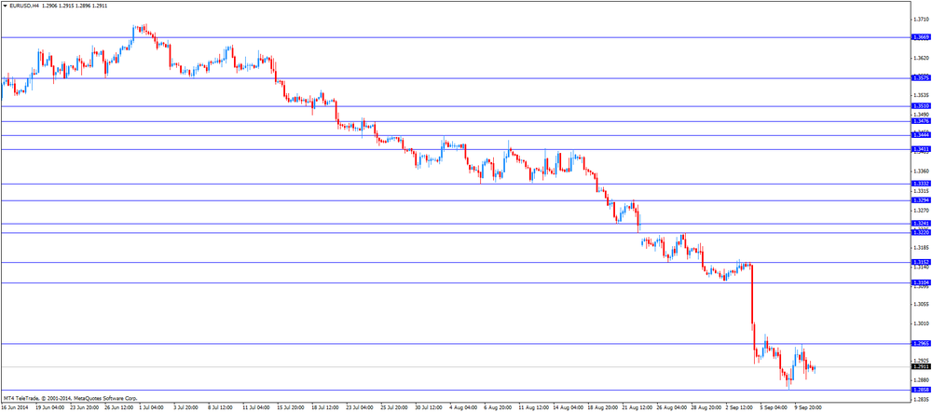
Task: Click the current price tag 1.2911
Action: pos(920,367)
